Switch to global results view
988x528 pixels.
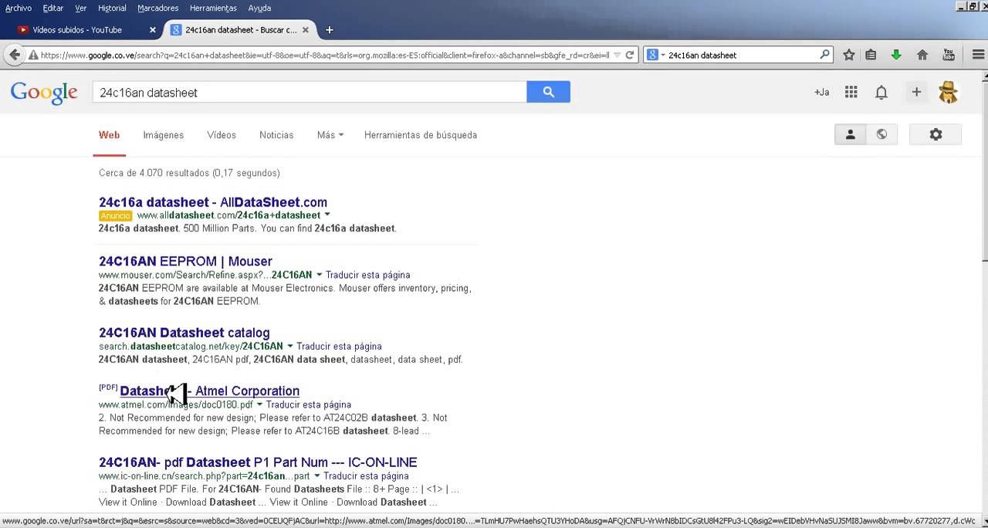(881, 134)
